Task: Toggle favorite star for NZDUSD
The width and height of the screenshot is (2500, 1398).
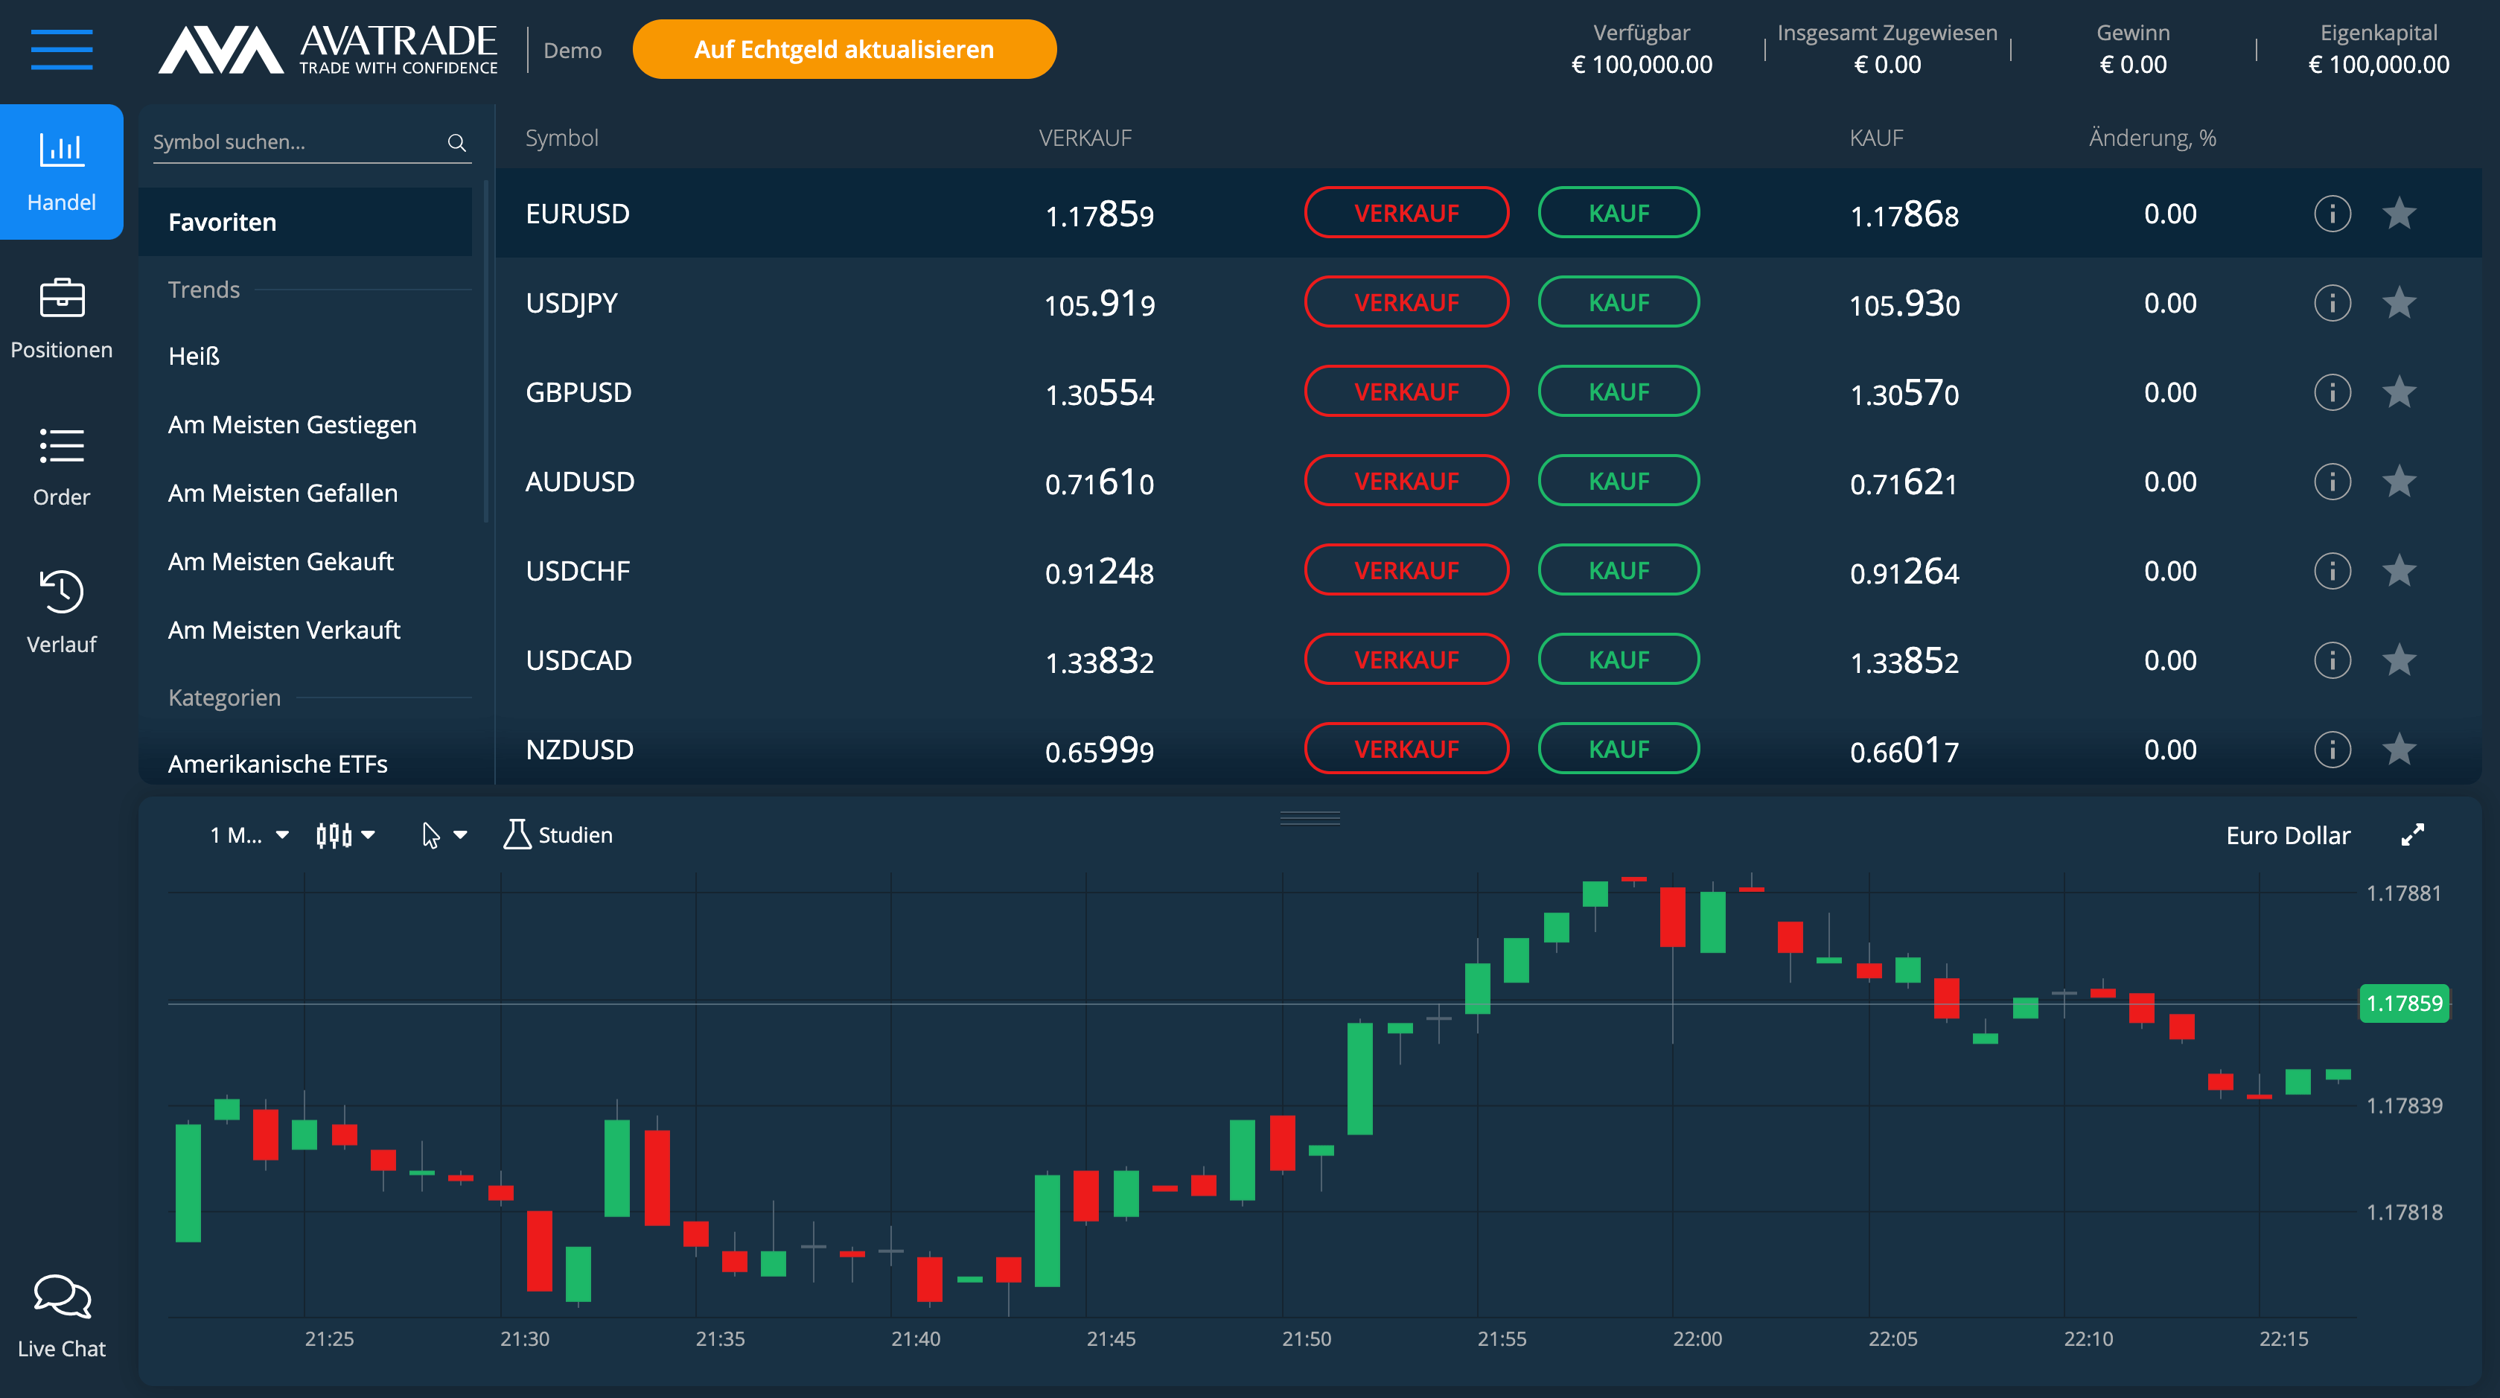Action: point(2399,748)
